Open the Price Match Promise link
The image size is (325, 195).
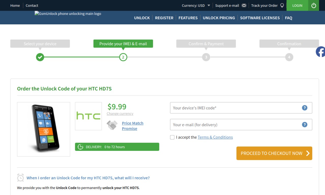click(x=133, y=126)
